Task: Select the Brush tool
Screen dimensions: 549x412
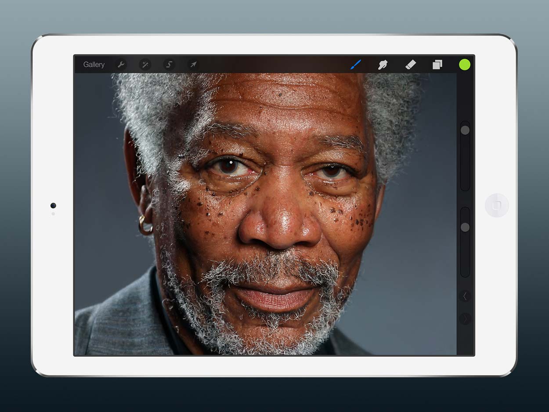Action: (355, 65)
